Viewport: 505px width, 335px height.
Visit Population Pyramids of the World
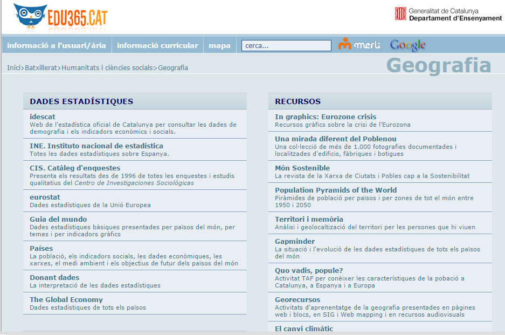click(336, 190)
